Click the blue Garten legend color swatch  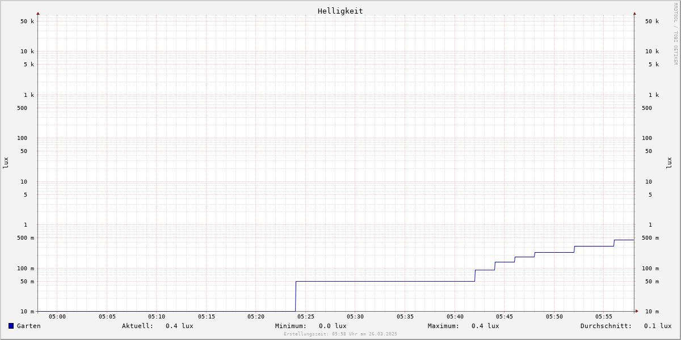[x=11, y=326]
